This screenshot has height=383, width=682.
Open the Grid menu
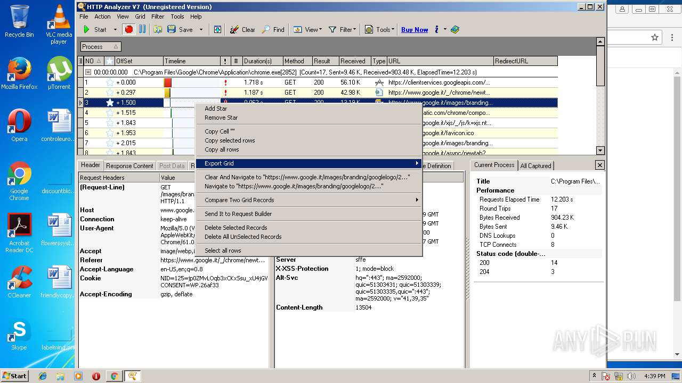[140, 16]
